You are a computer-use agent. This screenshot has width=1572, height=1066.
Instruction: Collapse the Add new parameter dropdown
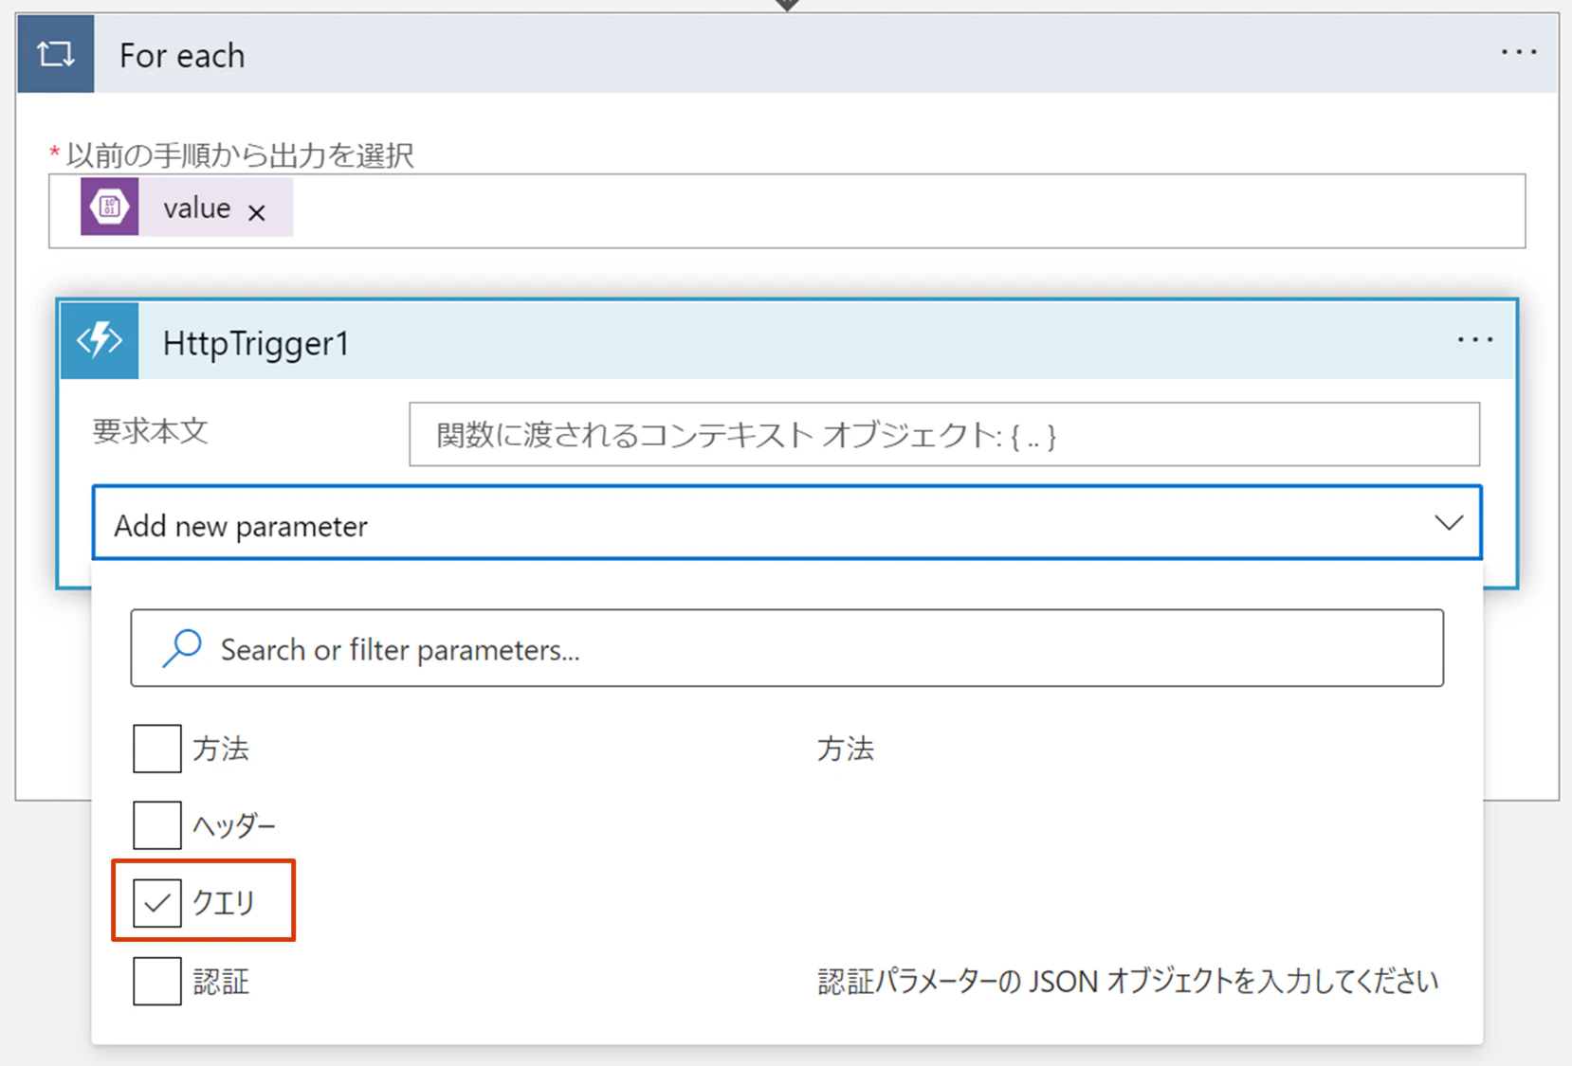pyautogui.click(x=787, y=523)
